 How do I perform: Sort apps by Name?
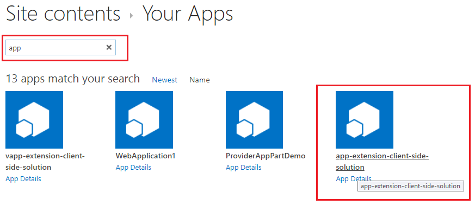pos(200,80)
